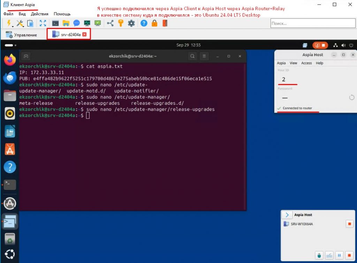The image size is (357, 263).
Task: Open the Access menu in Aspia Host
Action: click(306, 63)
